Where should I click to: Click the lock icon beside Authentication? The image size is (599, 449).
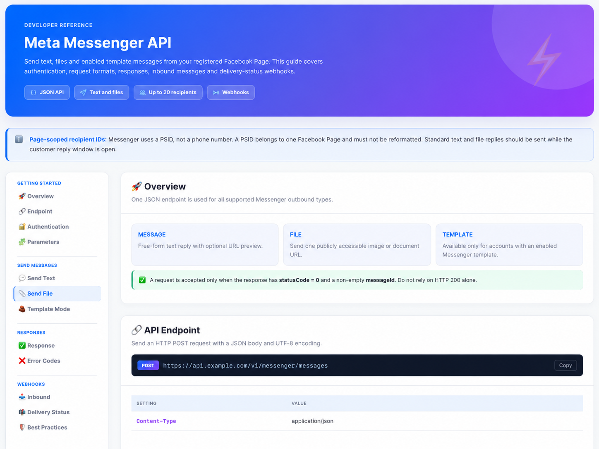(22, 227)
